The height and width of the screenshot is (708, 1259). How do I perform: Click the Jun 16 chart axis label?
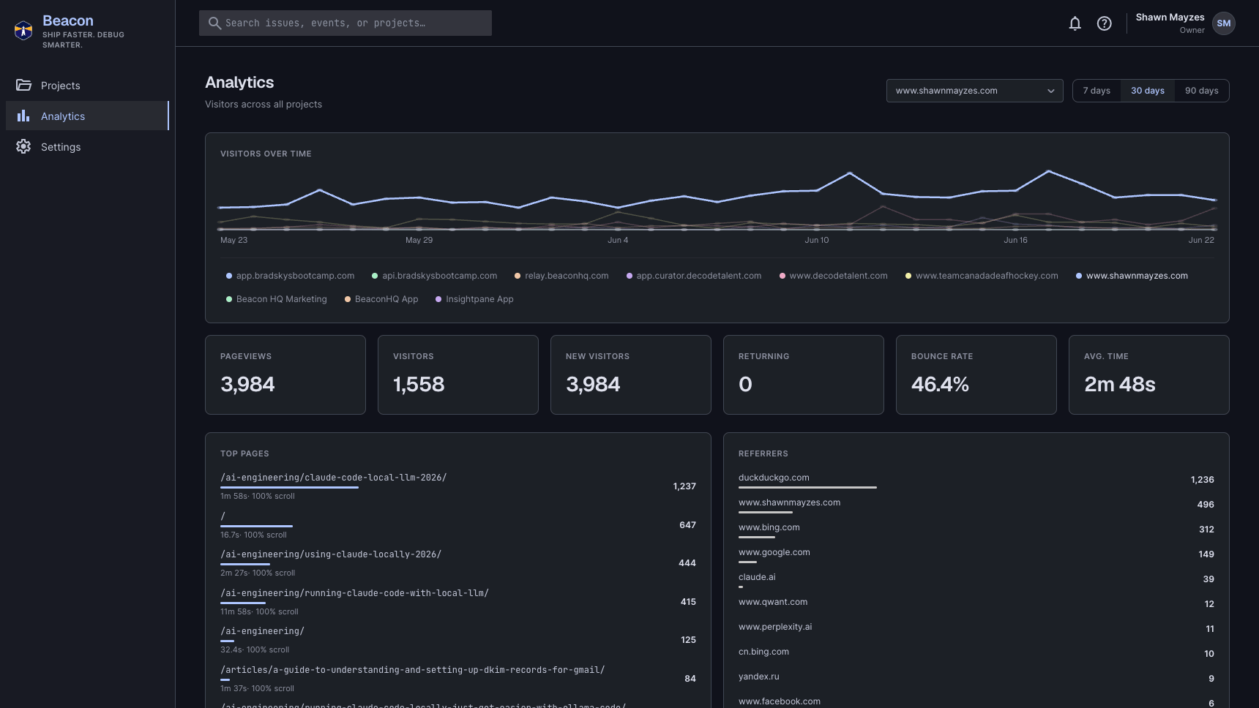[x=1015, y=240]
